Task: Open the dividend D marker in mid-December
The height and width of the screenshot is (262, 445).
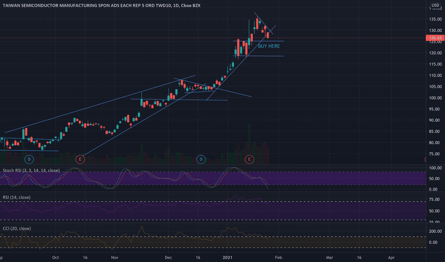Action: coord(201,160)
